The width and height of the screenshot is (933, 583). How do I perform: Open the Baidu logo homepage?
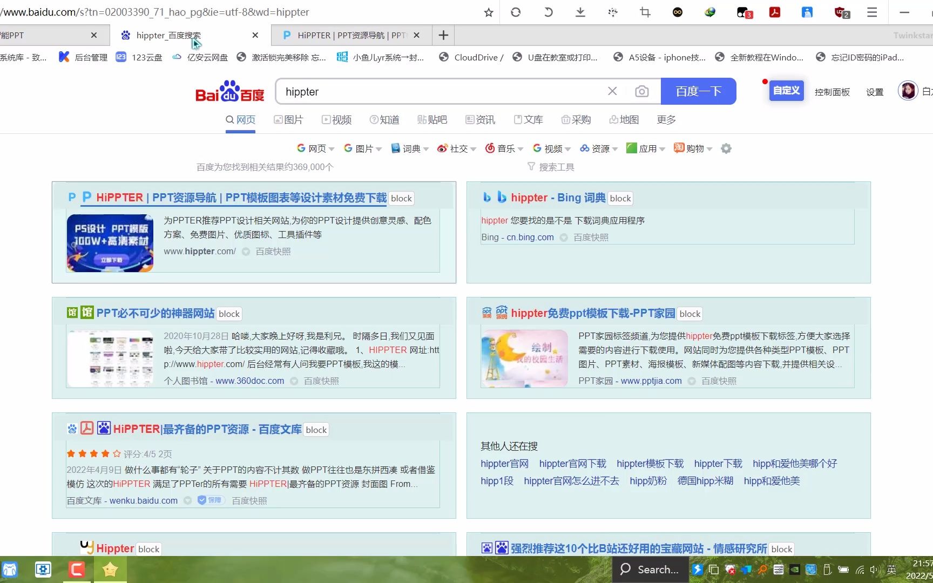(x=230, y=91)
